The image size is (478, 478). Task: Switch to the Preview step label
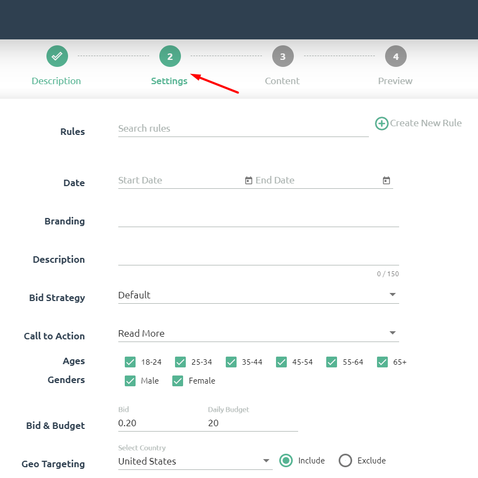[x=395, y=81]
